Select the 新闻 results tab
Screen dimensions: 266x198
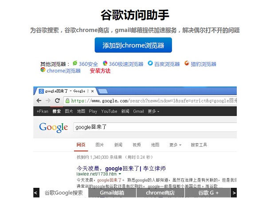point(118,145)
